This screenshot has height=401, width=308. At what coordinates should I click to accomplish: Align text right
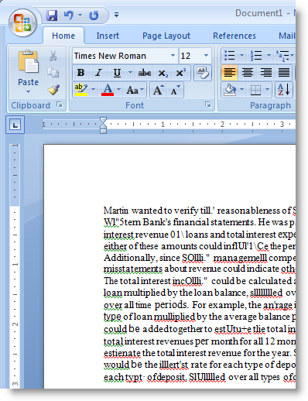(265, 73)
